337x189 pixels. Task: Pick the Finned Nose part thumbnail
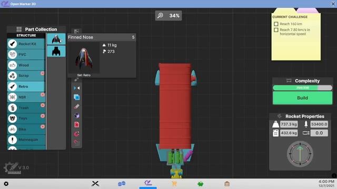[x=56, y=39]
